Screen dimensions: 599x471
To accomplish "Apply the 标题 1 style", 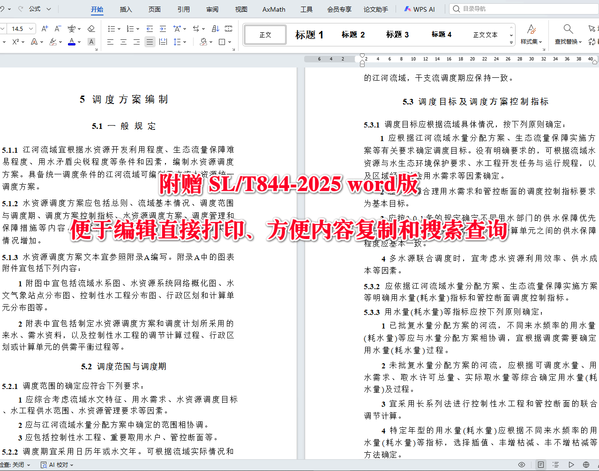I will click(x=309, y=34).
